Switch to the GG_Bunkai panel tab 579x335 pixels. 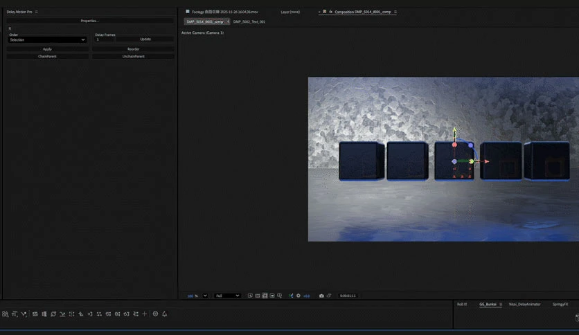pyautogui.click(x=488, y=305)
